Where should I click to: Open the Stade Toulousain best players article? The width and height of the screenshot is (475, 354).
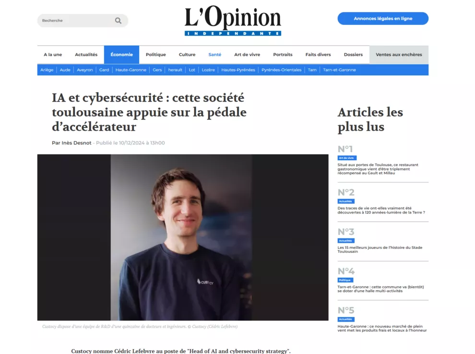point(380,249)
